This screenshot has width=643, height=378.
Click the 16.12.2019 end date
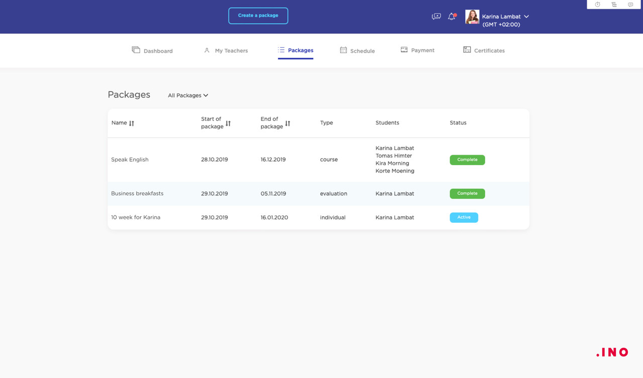pos(273,160)
